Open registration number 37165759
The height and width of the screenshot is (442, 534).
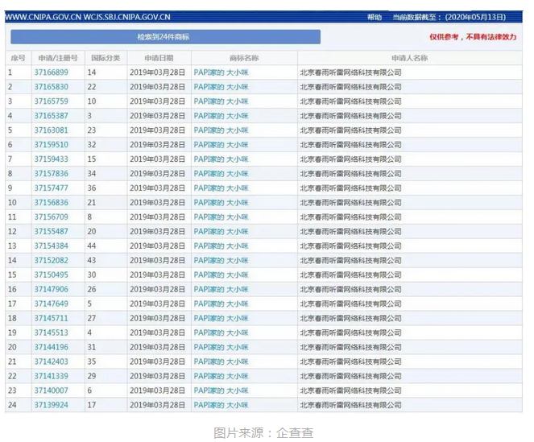tap(51, 101)
